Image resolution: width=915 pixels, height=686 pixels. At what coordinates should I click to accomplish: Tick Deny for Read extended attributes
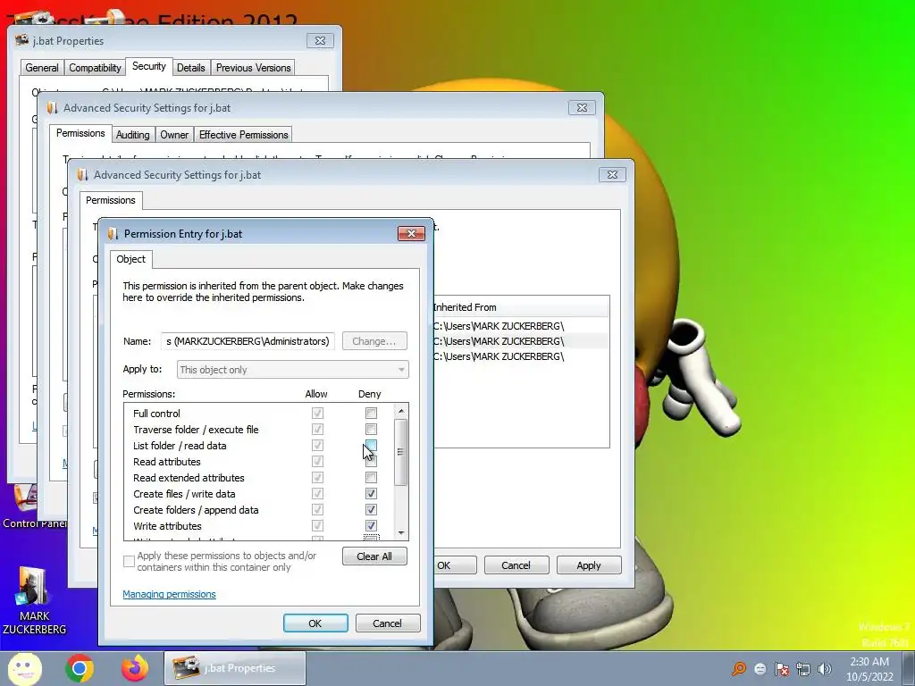click(371, 478)
